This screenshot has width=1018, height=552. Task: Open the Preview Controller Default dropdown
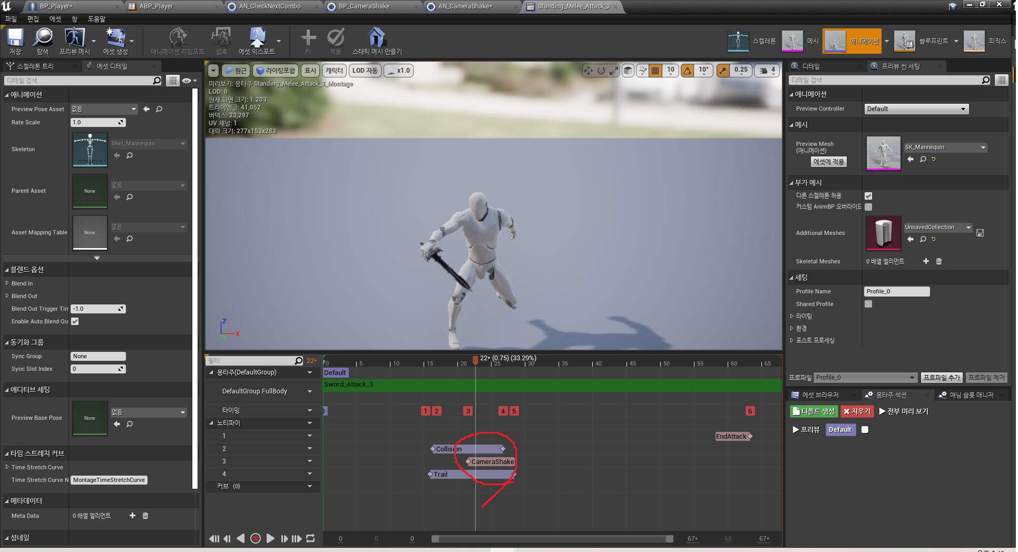916,109
